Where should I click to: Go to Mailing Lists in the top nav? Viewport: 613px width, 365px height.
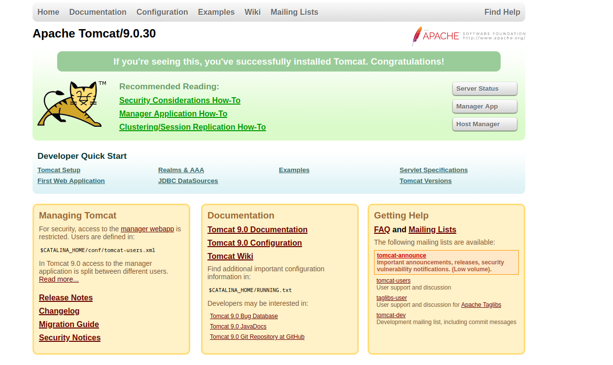(x=294, y=12)
